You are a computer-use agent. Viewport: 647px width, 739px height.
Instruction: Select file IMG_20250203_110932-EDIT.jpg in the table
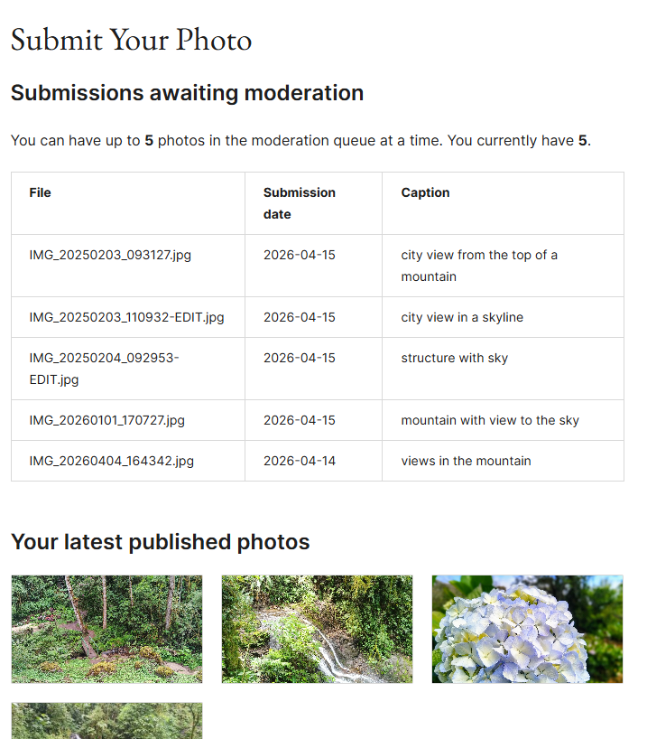click(126, 317)
